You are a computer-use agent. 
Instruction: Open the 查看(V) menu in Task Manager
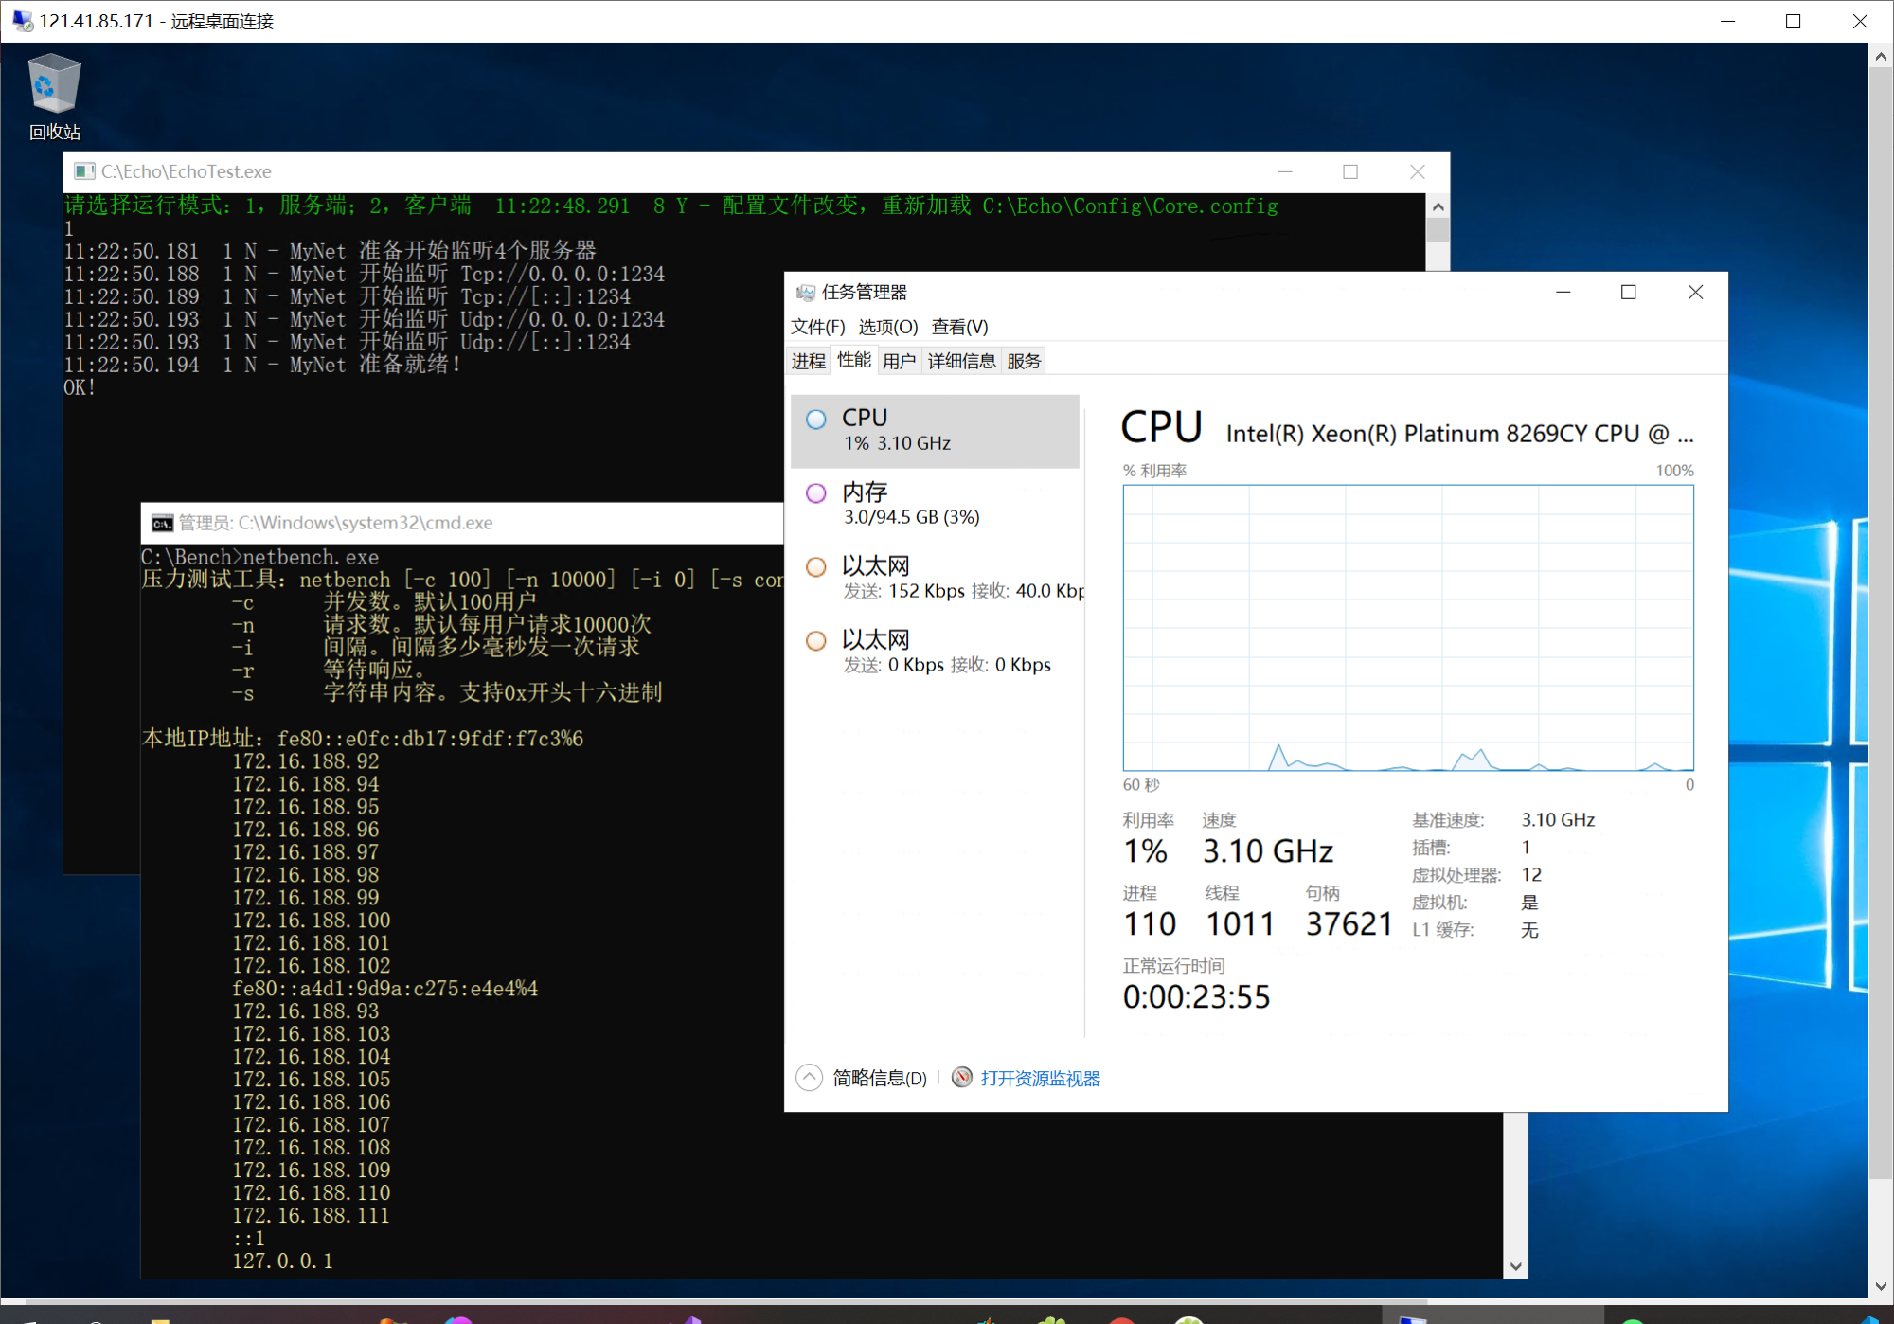click(959, 327)
